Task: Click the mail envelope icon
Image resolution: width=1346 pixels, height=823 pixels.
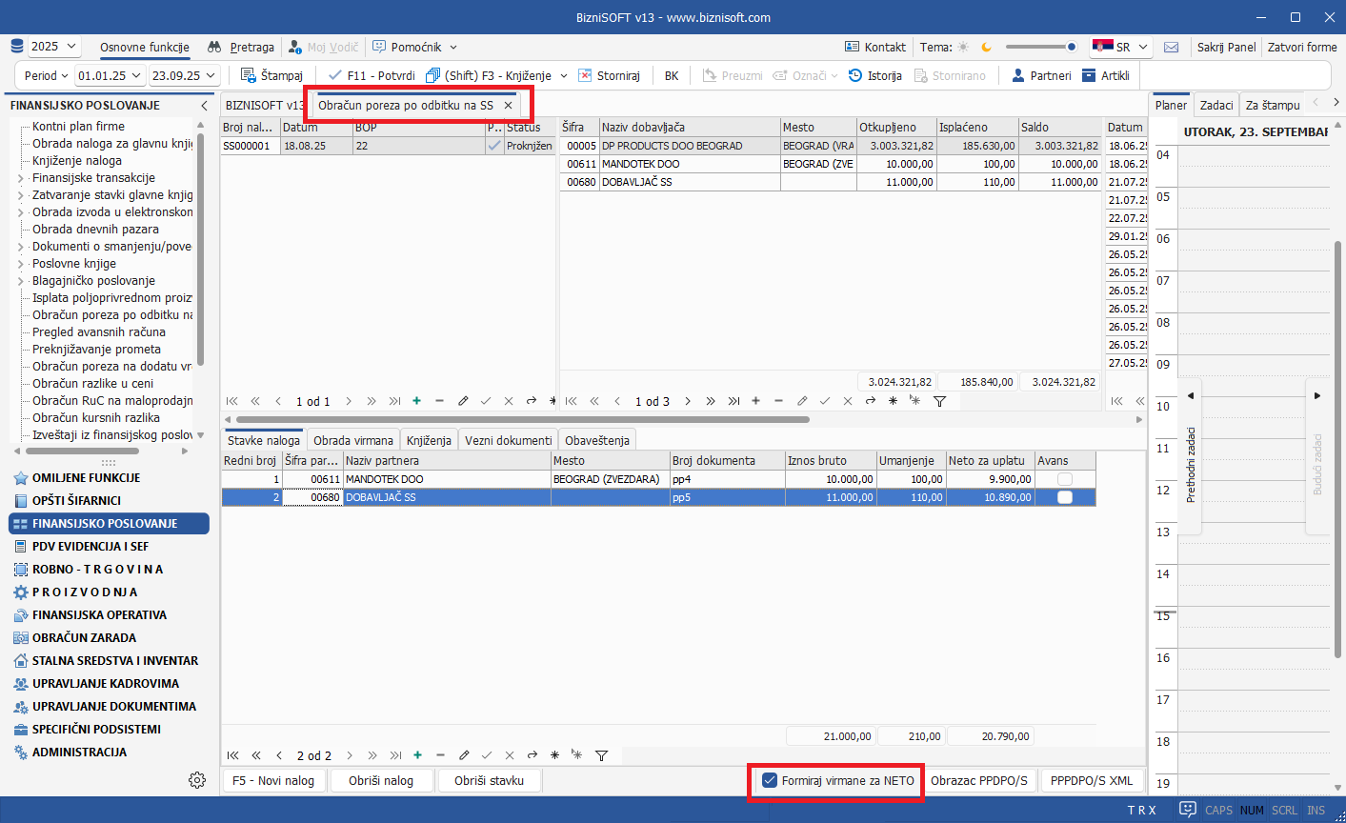Action: 1171,47
